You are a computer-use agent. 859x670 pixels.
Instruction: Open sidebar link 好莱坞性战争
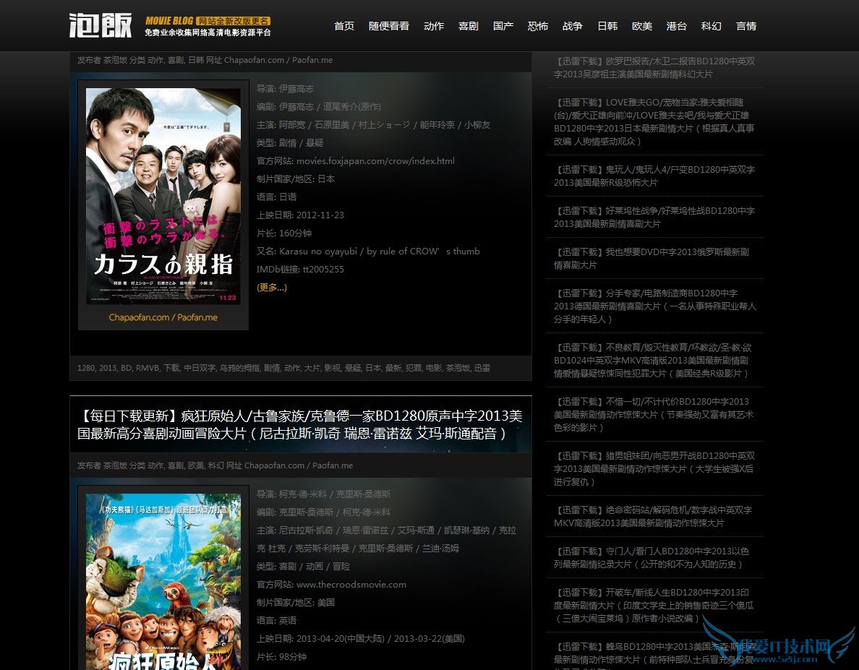click(654, 217)
